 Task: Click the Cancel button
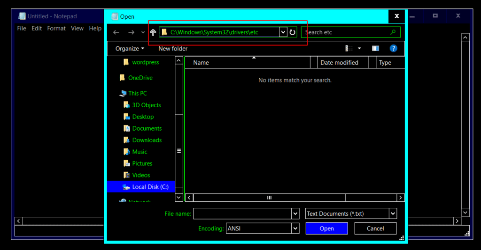(375, 228)
